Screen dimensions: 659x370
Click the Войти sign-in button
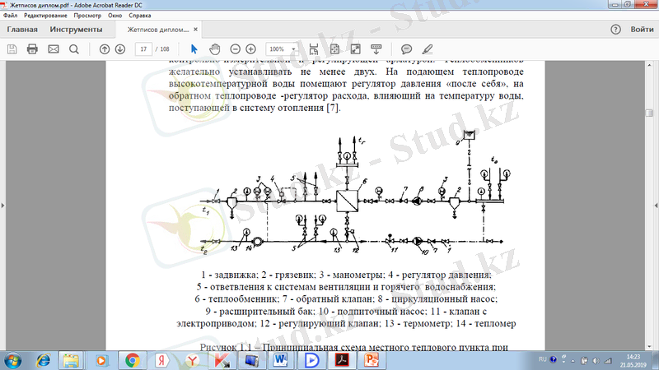coord(642,30)
